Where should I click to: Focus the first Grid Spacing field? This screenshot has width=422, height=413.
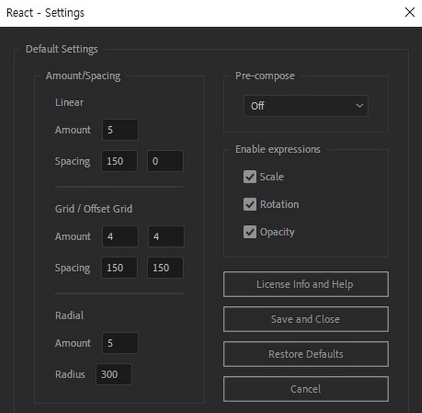click(119, 268)
